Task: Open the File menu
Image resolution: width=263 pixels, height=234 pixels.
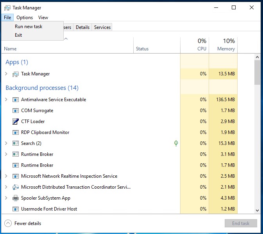Action: click(7, 18)
